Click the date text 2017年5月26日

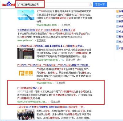[x=25, y=91]
